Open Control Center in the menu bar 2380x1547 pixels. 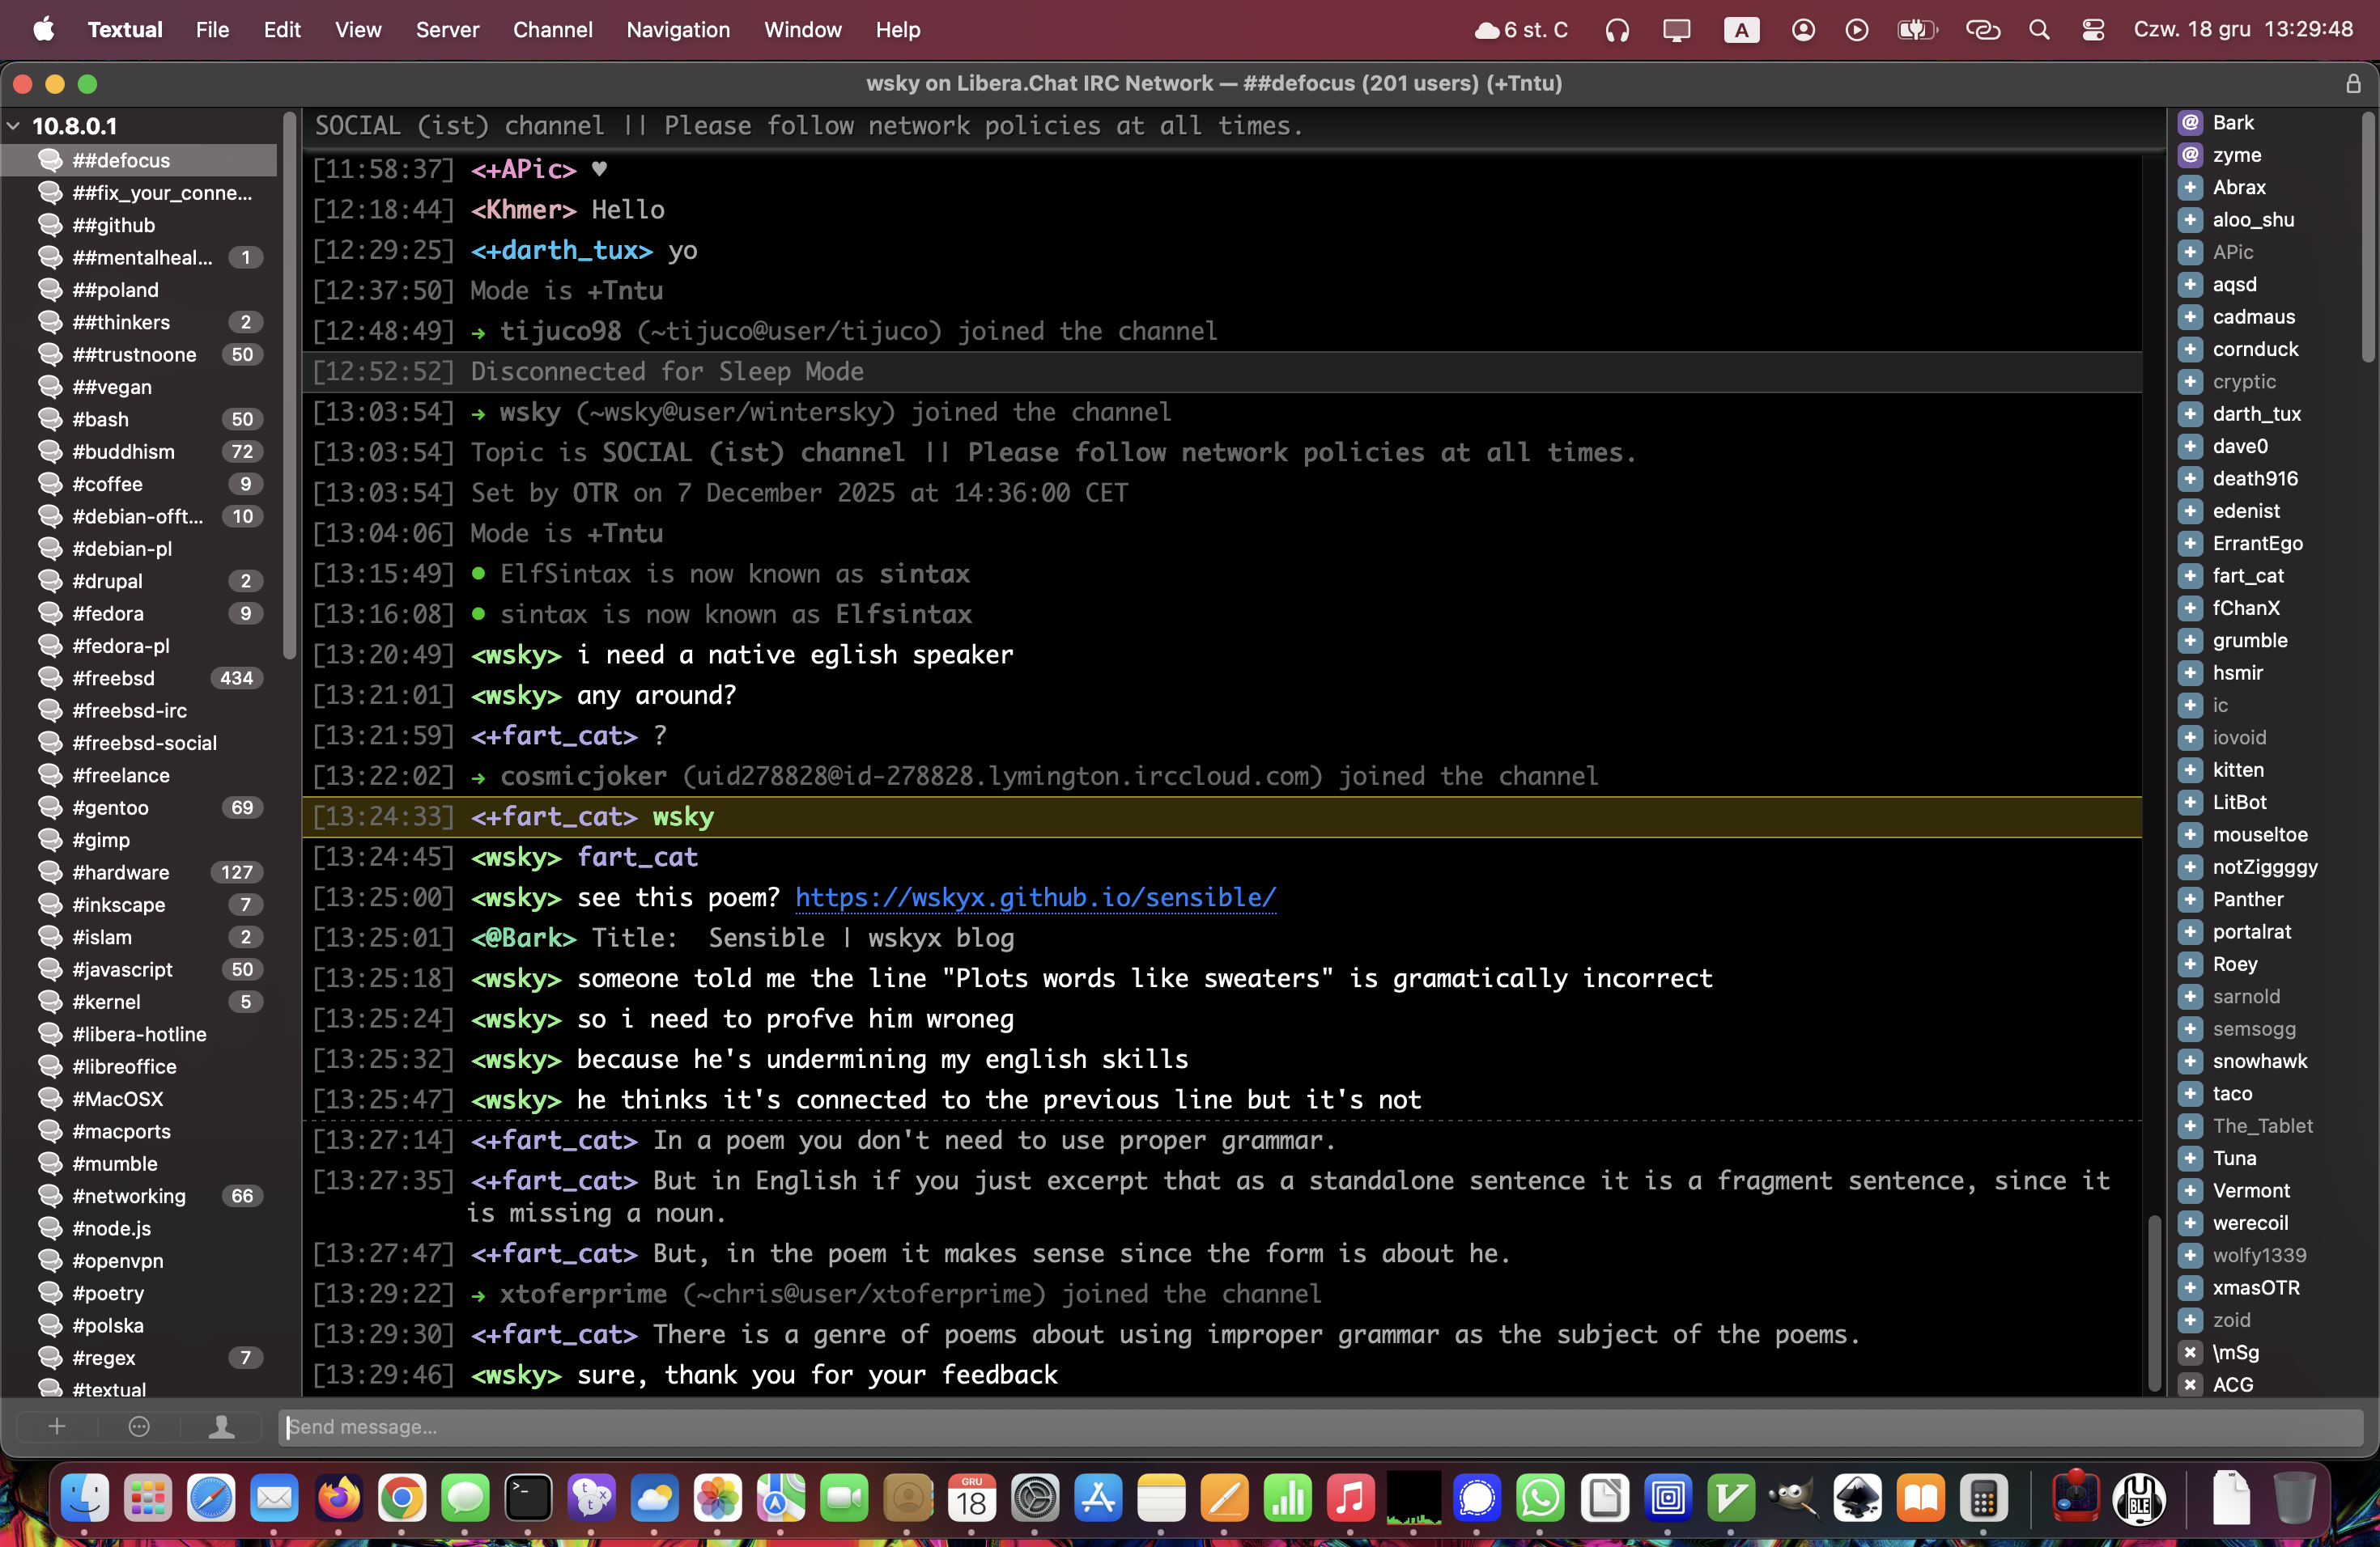point(2093,30)
